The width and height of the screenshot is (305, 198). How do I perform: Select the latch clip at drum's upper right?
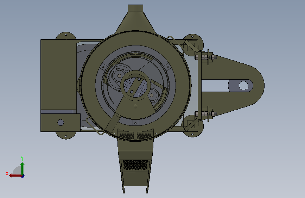tap(175, 44)
